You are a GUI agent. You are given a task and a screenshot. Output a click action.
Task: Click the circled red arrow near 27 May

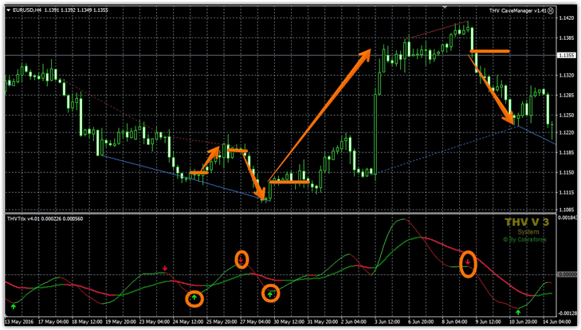coord(242,260)
